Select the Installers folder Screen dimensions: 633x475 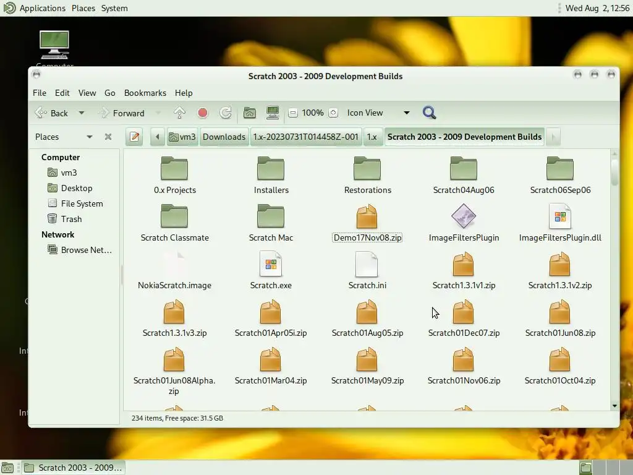(x=271, y=175)
